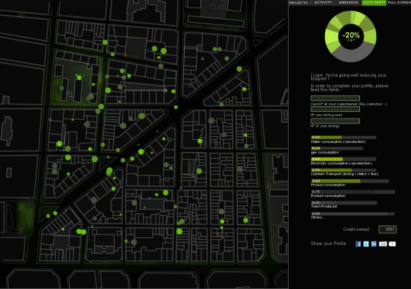411x289 pixels.
Task: Click the Credit owned 1697 box
Action: click(388, 230)
